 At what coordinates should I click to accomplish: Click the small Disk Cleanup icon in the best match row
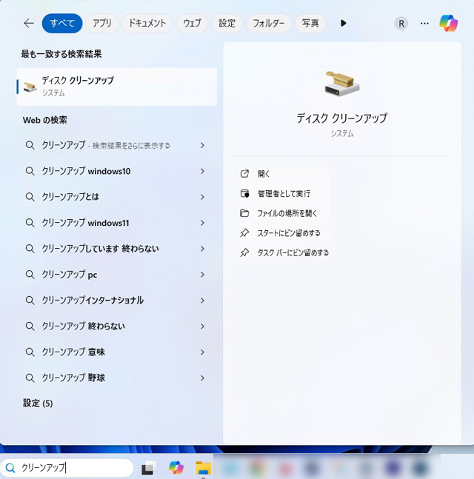pyautogui.click(x=30, y=87)
